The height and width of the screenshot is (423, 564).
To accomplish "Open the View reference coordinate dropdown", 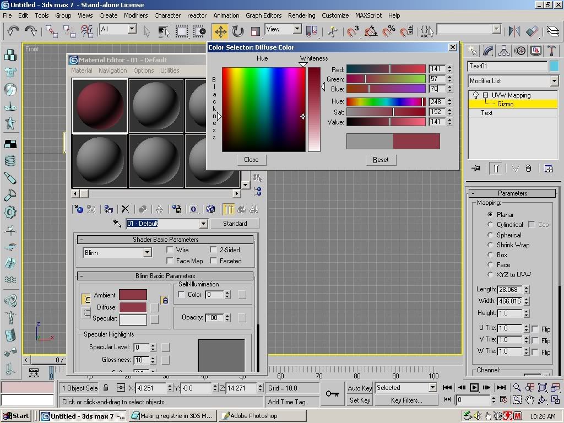I will click(x=297, y=29).
